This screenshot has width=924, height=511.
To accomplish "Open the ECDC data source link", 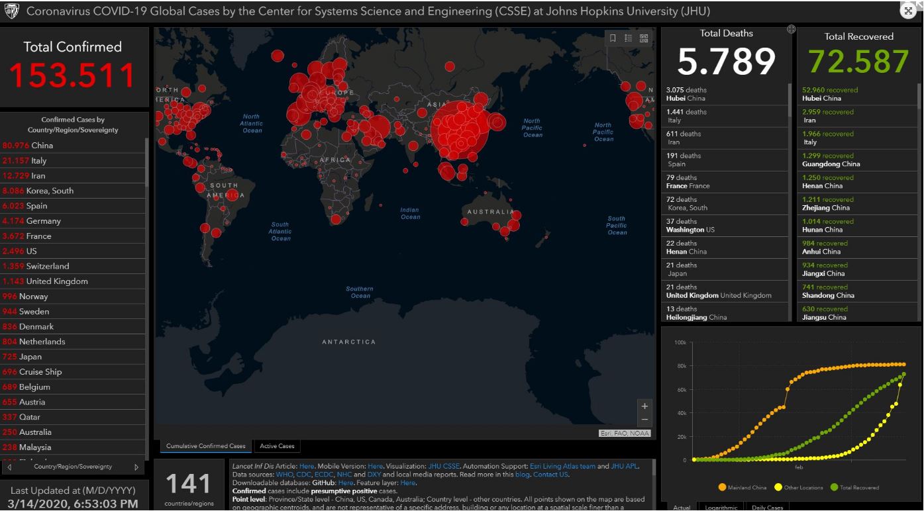I will point(324,475).
